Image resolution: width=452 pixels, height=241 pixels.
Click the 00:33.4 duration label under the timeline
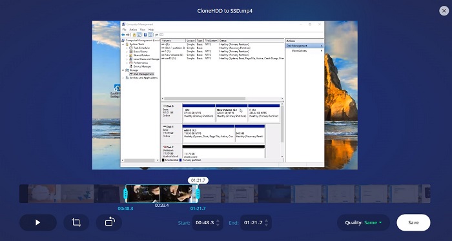[161, 206]
